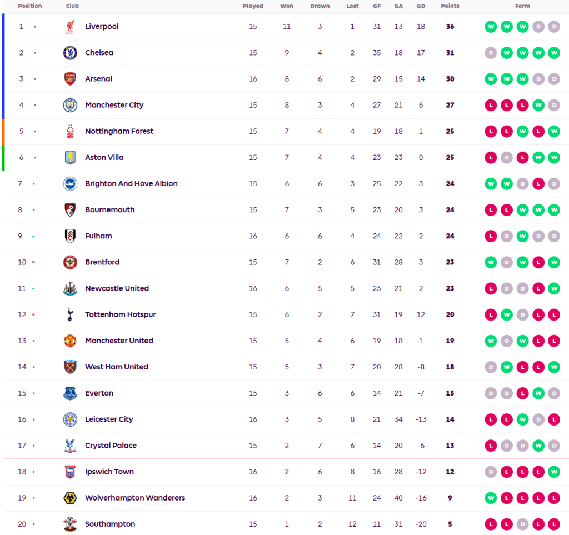The width and height of the screenshot is (569, 535).
Task: Open the Newcastle United team link
Action: coord(117,288)
